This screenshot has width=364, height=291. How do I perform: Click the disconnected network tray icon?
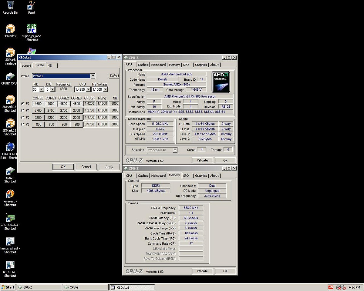coord(339,287)
